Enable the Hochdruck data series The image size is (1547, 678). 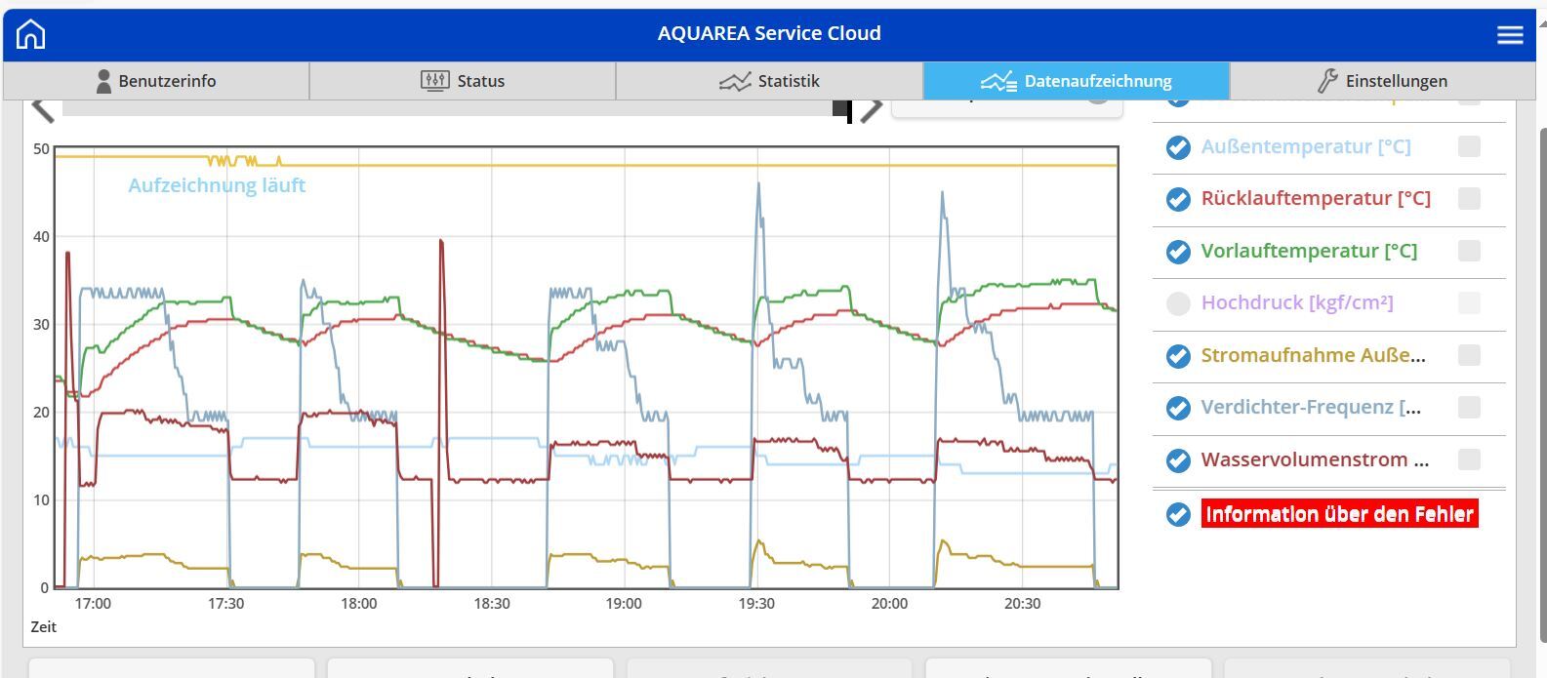click(x=1178, y=303)
